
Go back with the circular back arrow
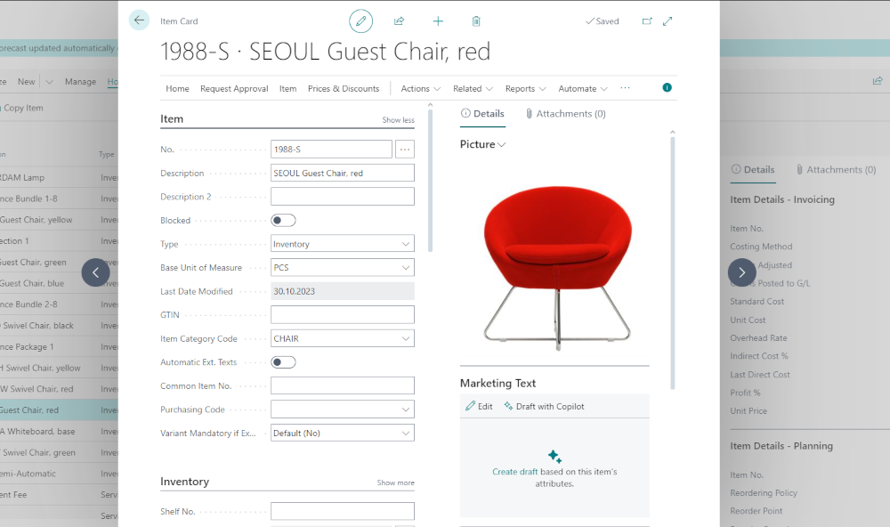[x=139, y=19]
